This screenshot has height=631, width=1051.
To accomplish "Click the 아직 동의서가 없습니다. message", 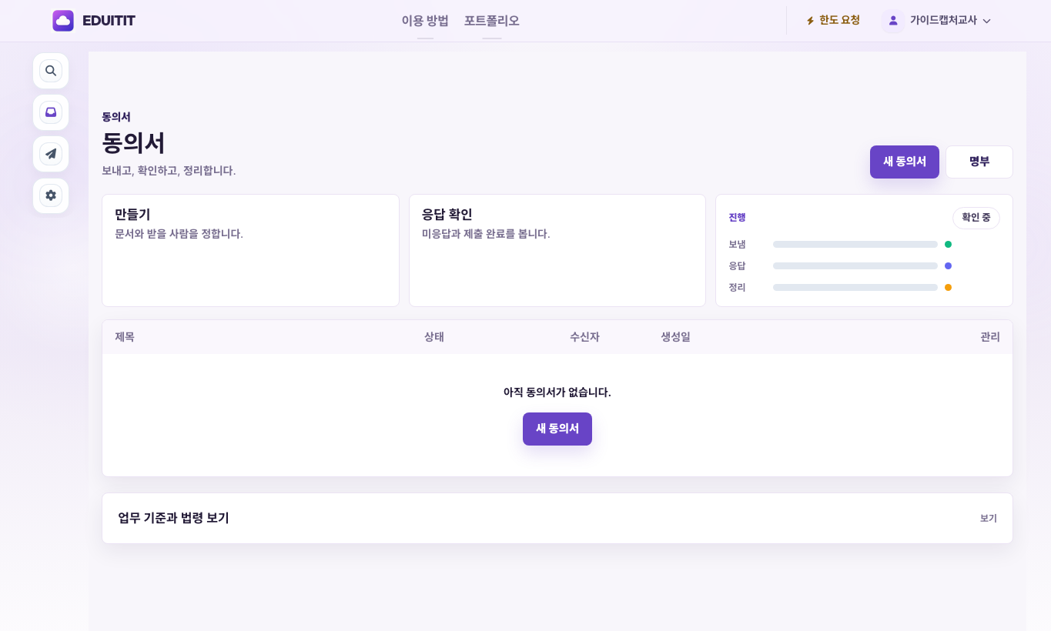I will [557, 392].
